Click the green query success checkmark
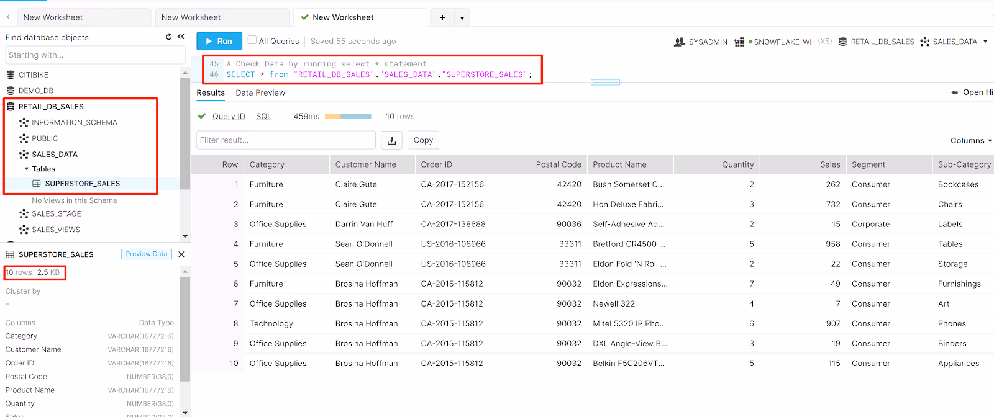 point(201,116)
